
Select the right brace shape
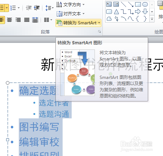145,19
